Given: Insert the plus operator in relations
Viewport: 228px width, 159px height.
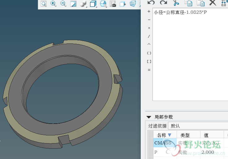Looking at the screenshot, I should click(149, 11).
